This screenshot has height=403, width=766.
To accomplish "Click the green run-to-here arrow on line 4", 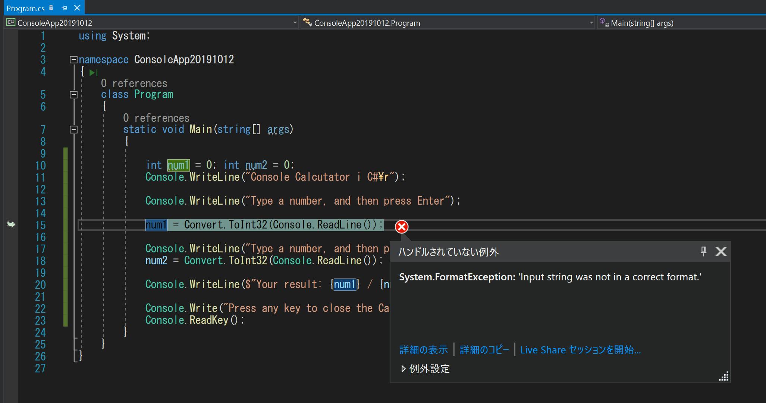I will click(x=93, y=73).
